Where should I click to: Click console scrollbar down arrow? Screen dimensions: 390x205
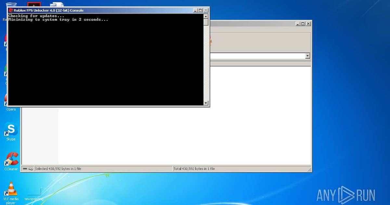click(x=206, y=103)
